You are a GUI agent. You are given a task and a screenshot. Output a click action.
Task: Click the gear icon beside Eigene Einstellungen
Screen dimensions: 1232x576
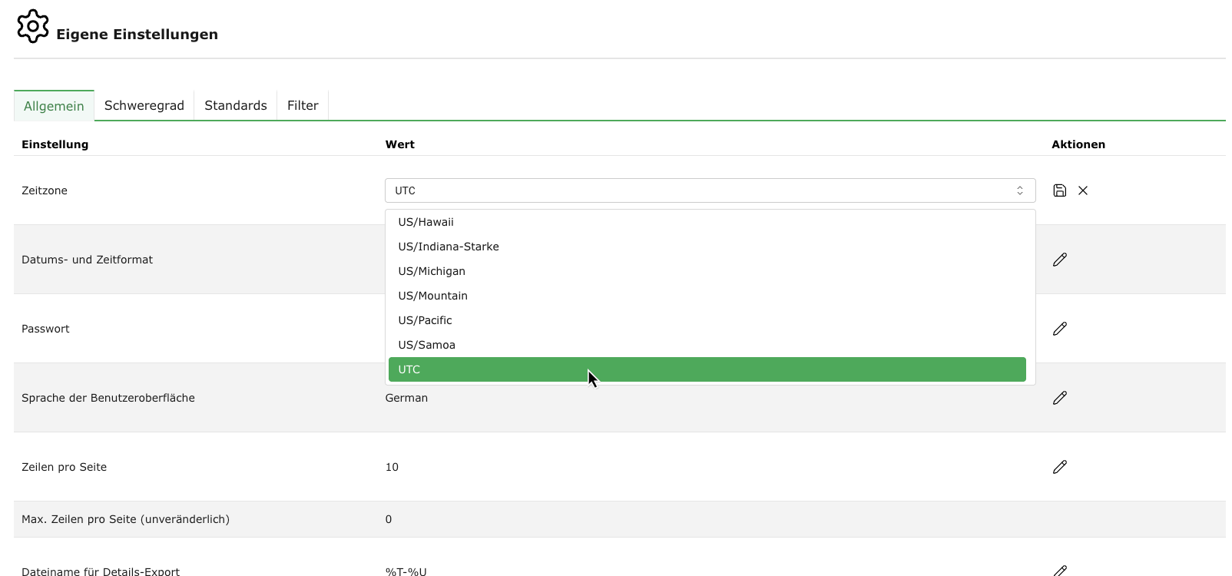click(33, 27)
